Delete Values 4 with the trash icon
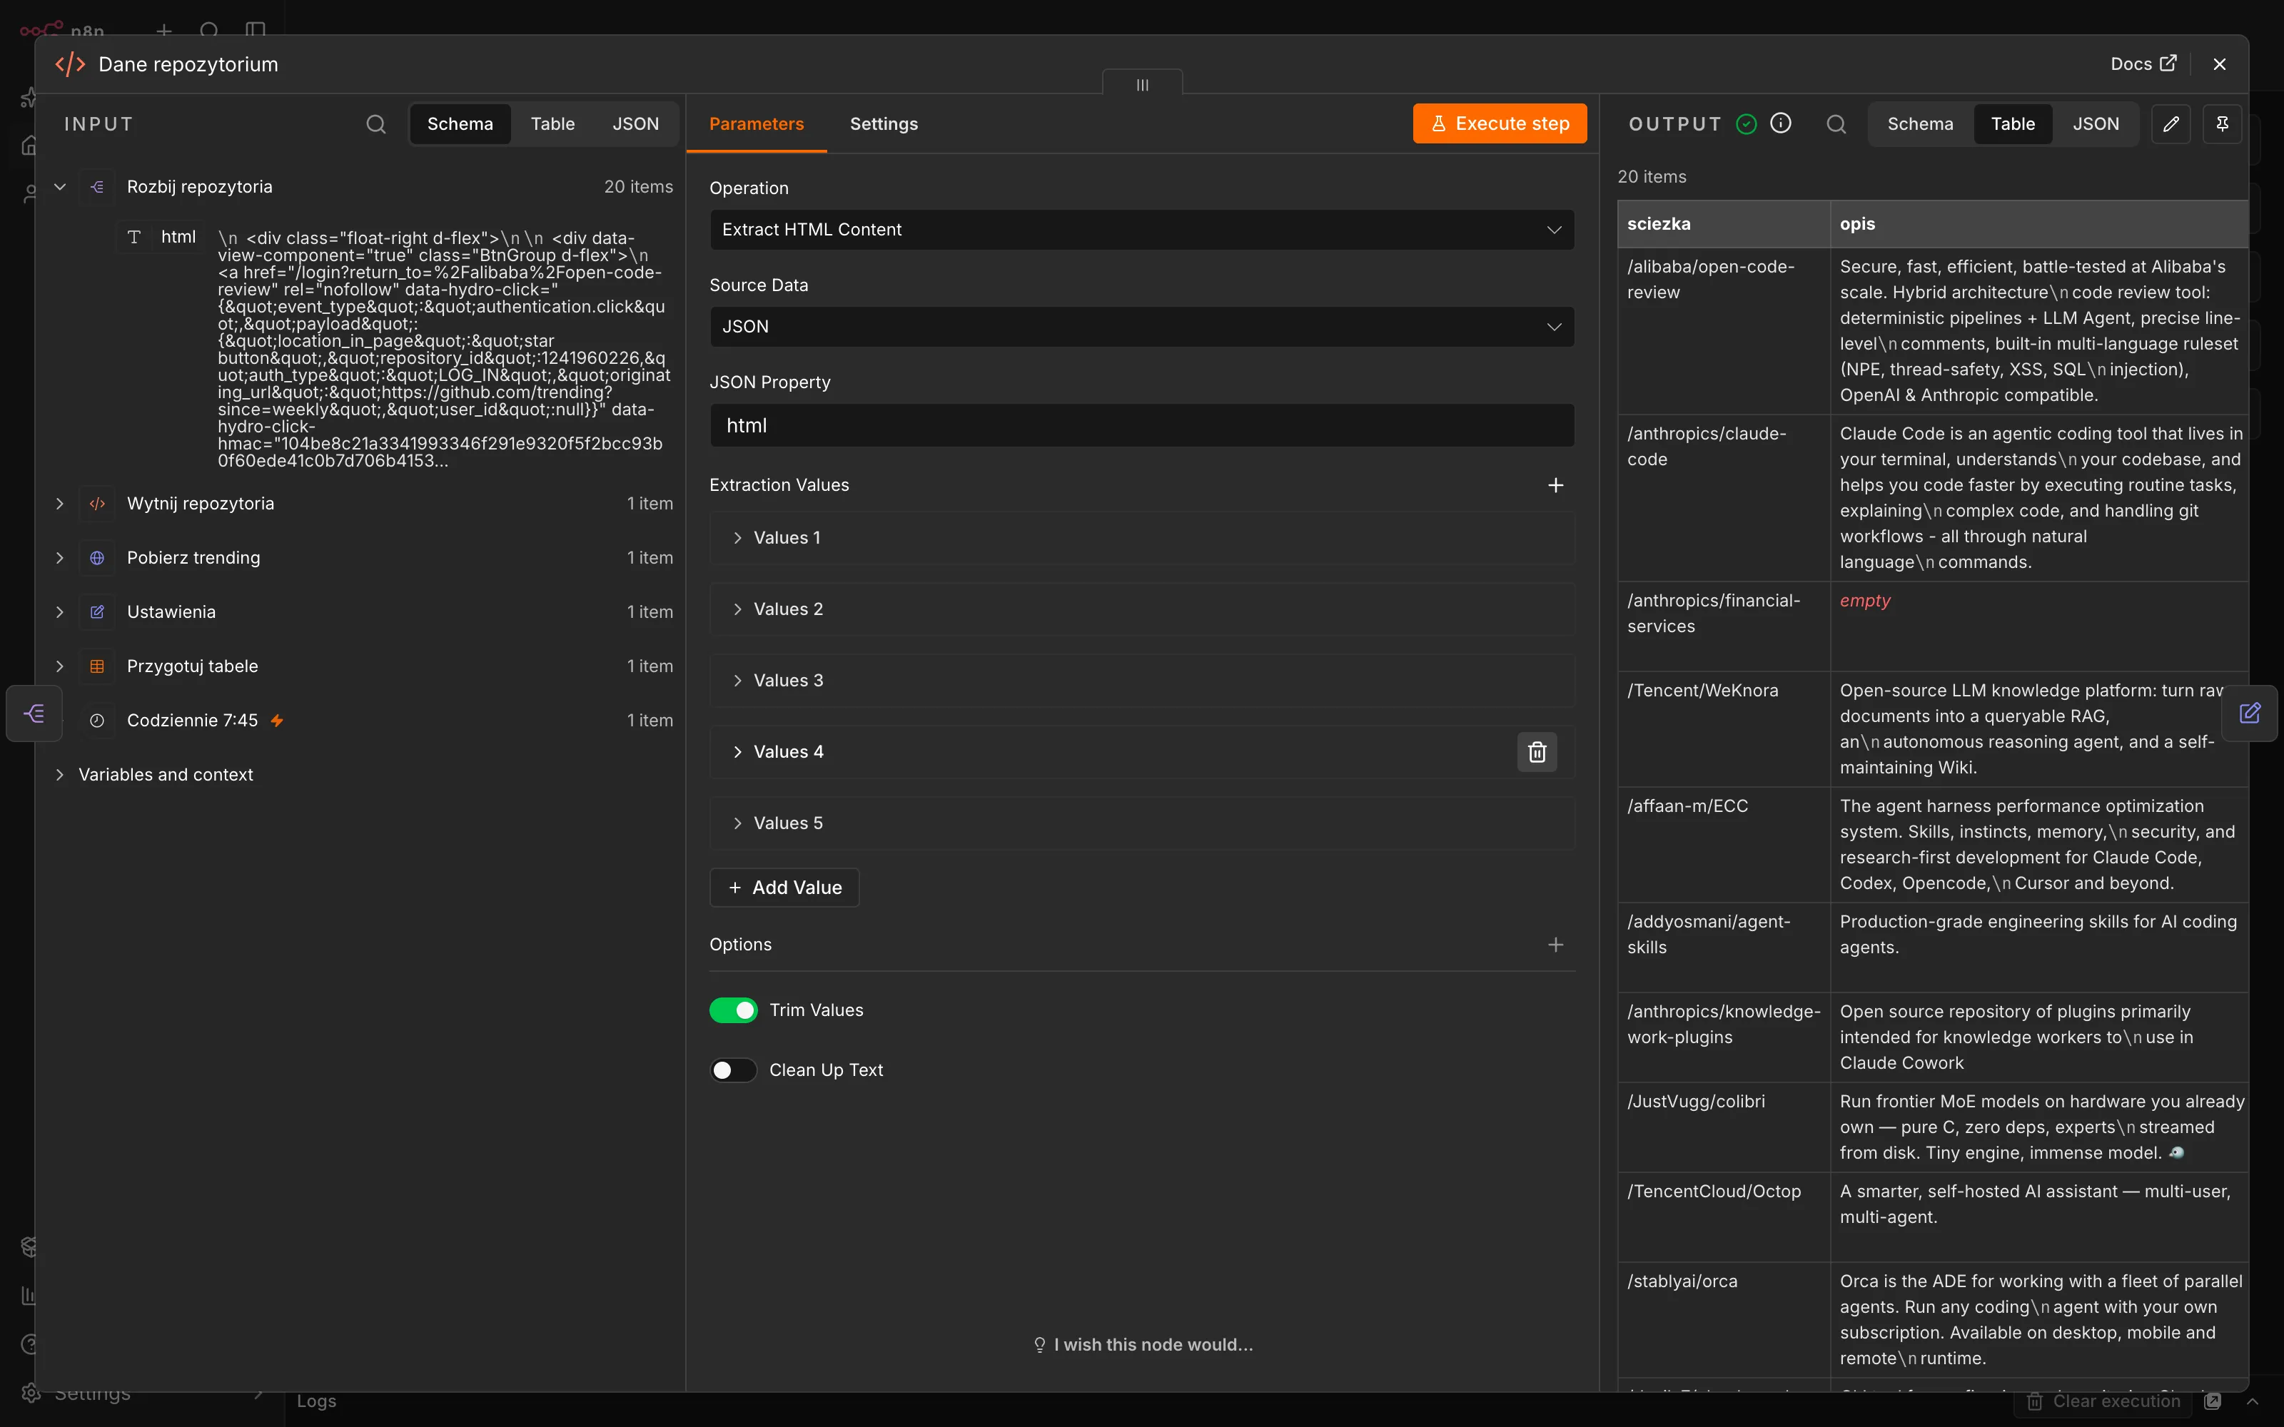 (1537, 751)
